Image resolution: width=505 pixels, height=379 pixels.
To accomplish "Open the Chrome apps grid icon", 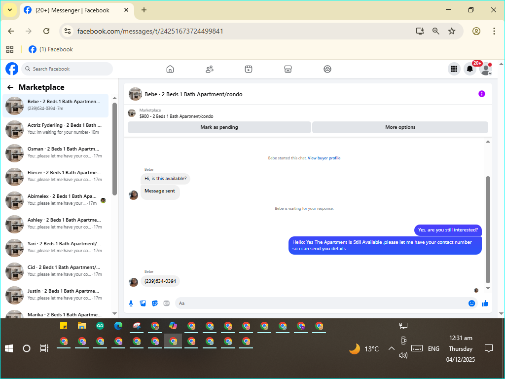I will pos(10,49).
